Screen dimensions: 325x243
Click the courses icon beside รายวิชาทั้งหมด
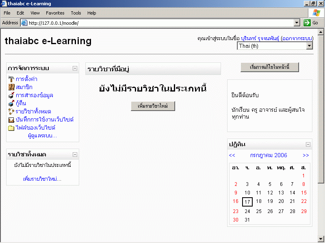point(11,112)
